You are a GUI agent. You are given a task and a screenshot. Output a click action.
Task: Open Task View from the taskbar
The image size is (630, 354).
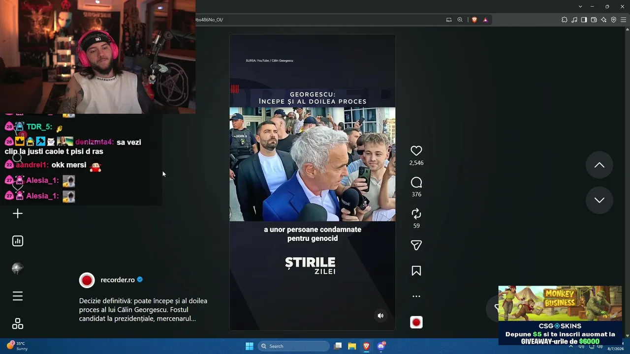coord(338,346)
